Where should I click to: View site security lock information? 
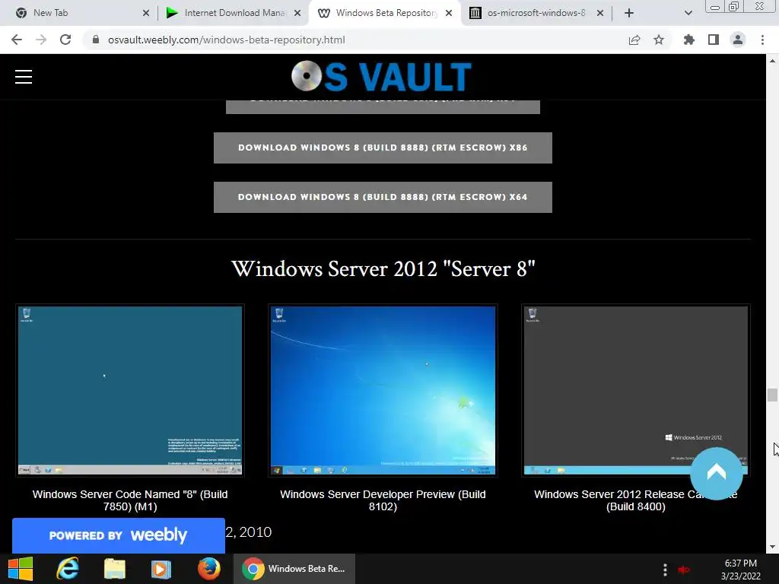click(x=96, y=40)
